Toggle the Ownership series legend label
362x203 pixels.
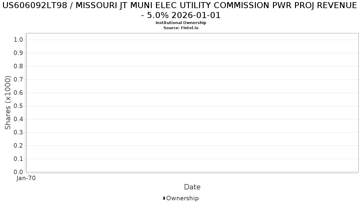(x=182, y=198)
